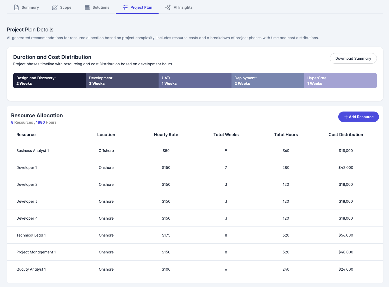This screenshot has width=389, height=287.
Task: Click the Duration and Cost Distribution heading
Action: pos(52,57)
